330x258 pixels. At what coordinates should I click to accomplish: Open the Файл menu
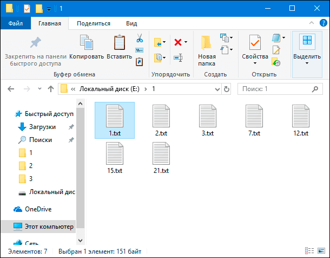coord(16,23)
